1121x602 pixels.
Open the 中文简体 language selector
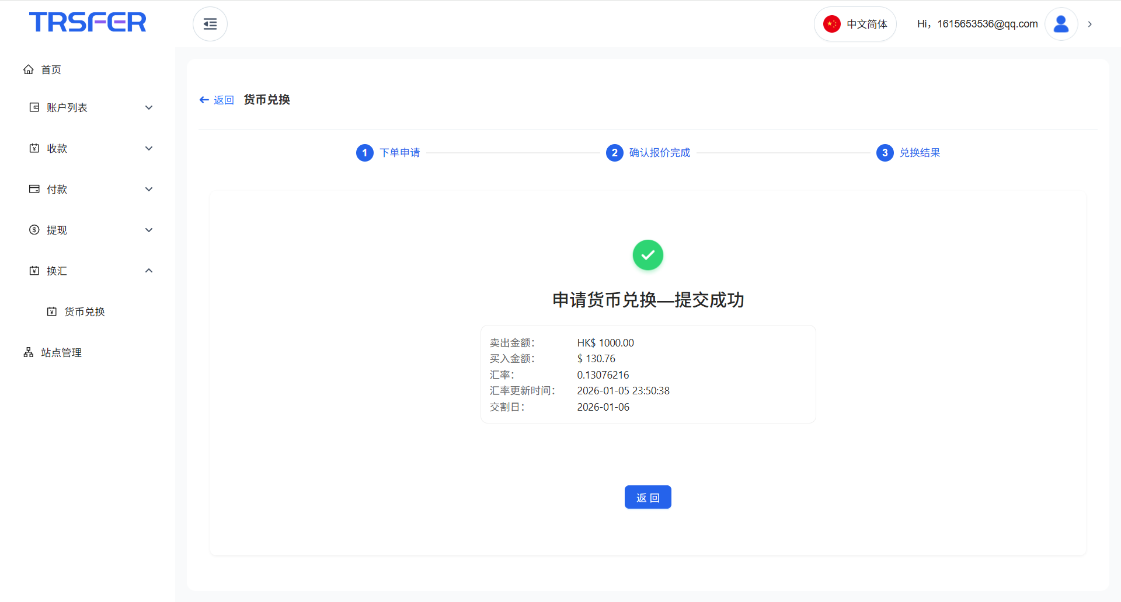pyautogui.click(x=866, y=24)
